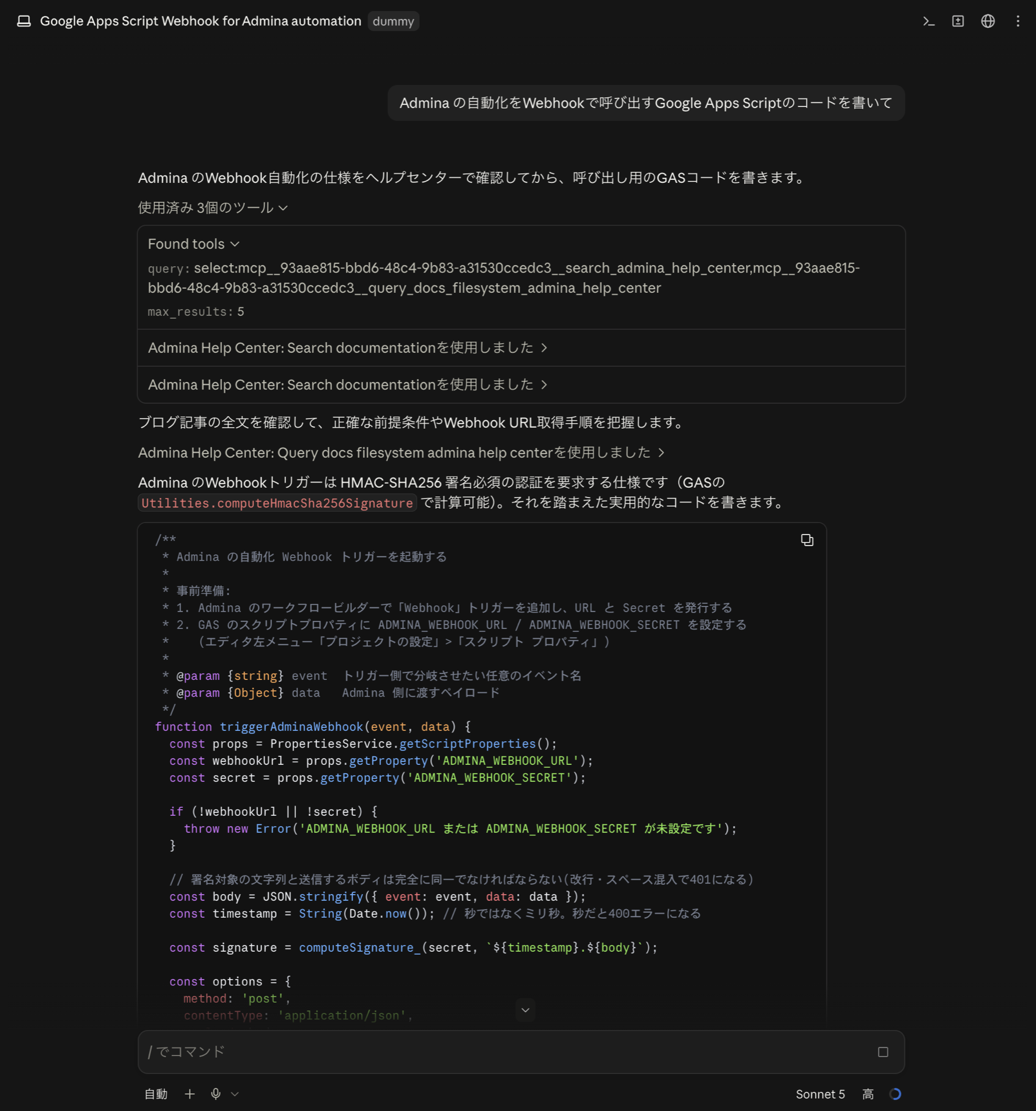This screenshot has height=1111, width=1036.
Task: Collapse the 'Found tools' details
Action: coord(193,244)
